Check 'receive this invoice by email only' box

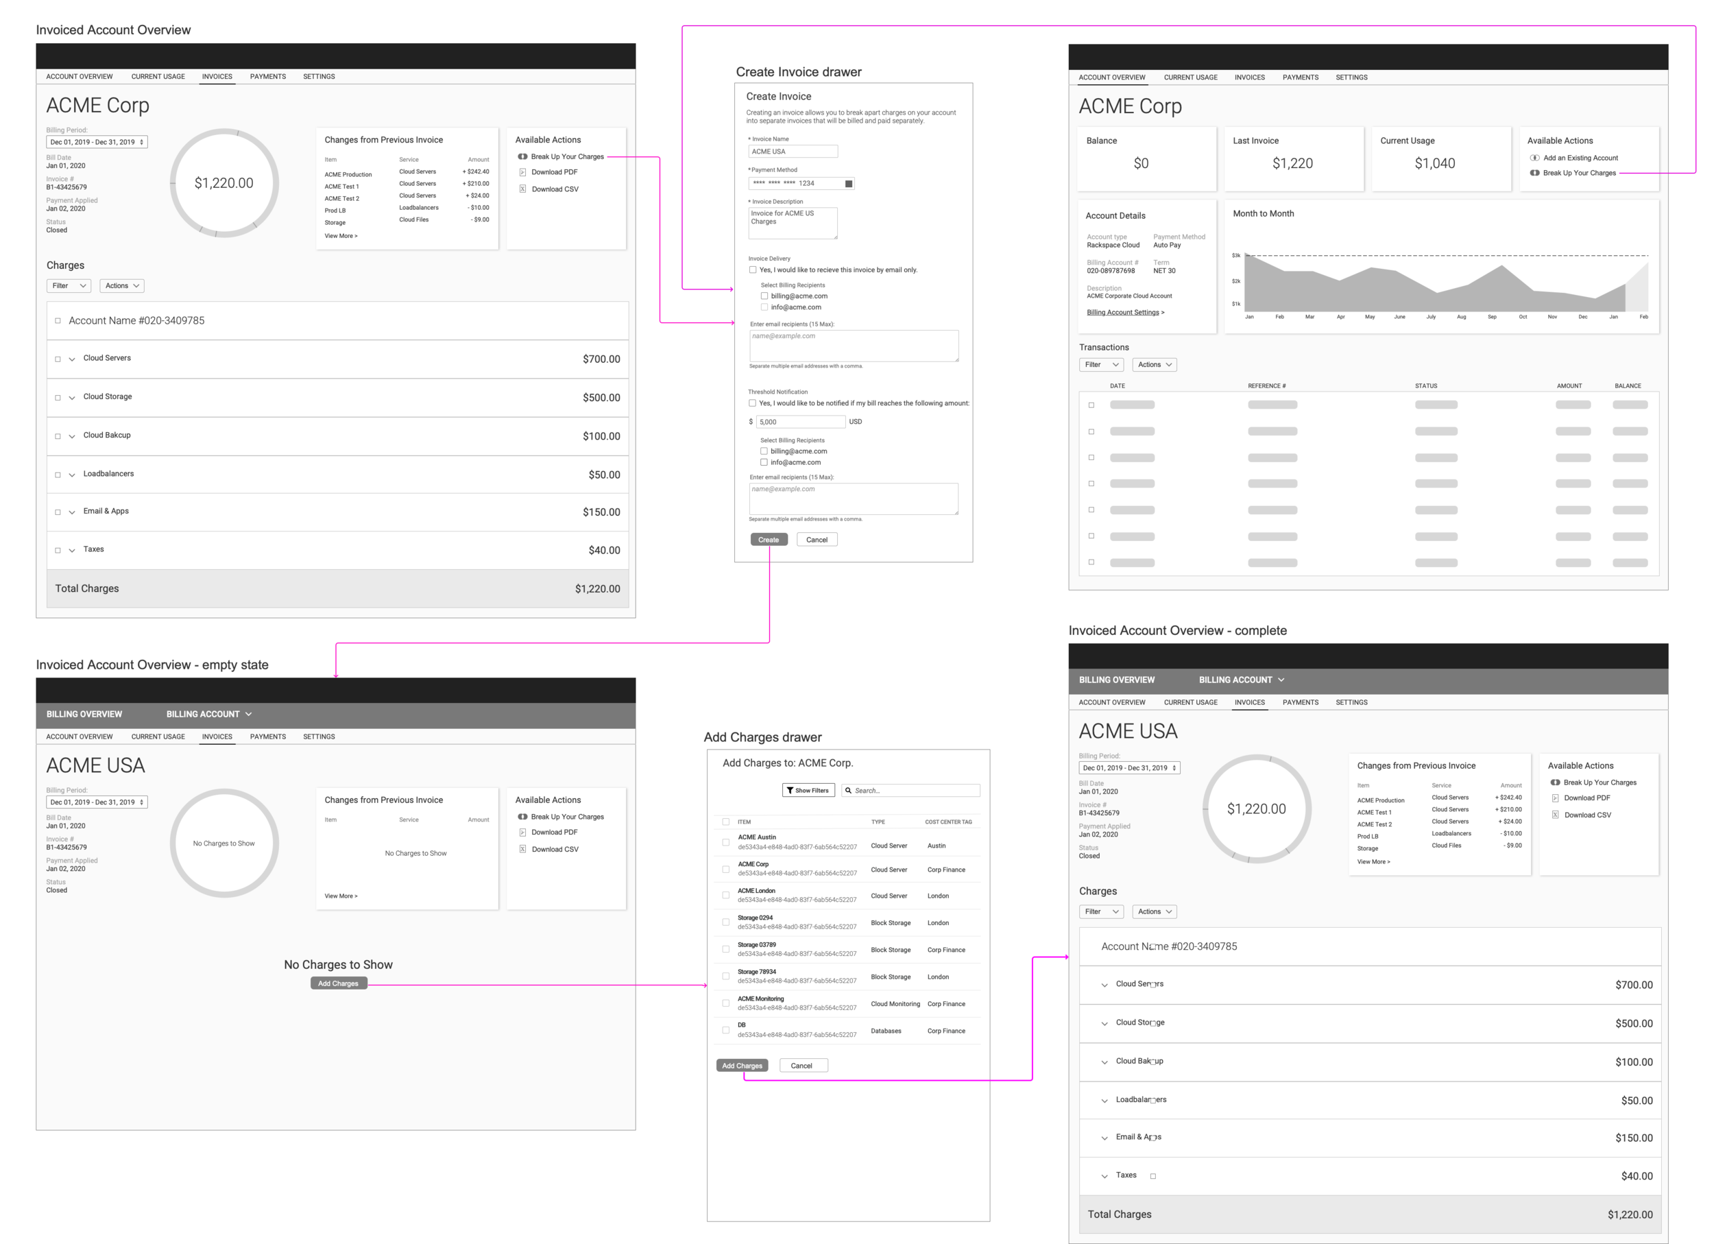pos(753,270)
